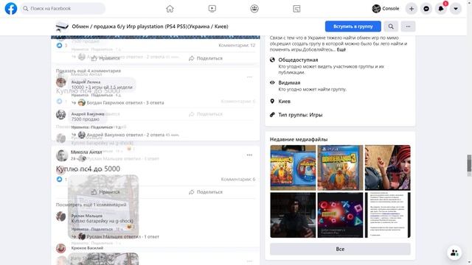Viewport: 472px width, 265px height.
Task: Open Руслан Мальцев commenter name
Action: click(87, 216)
